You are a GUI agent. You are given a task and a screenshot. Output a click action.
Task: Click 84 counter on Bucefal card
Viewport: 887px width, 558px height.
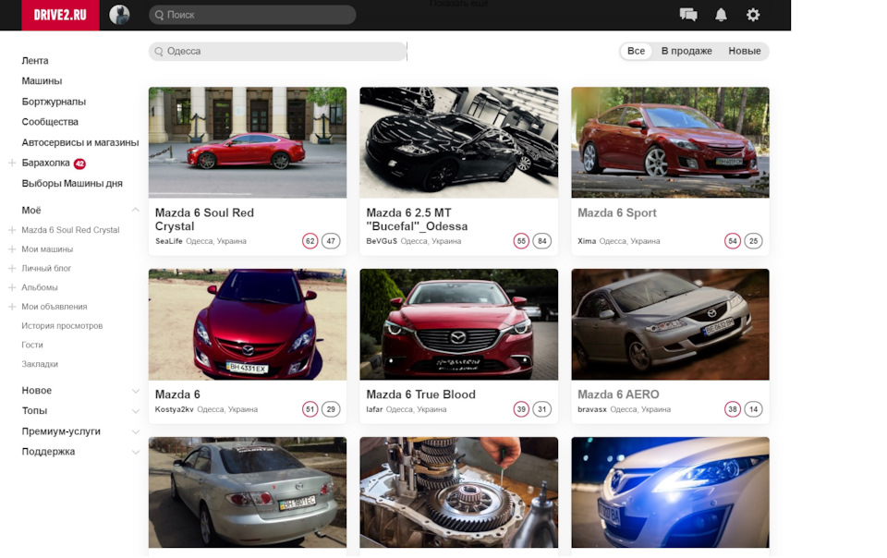(x=542, y=241)
